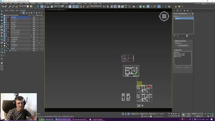The image size is (215, 121).
Task: Click the Mirror tool in main toolbar
Action: coord(104,6)
